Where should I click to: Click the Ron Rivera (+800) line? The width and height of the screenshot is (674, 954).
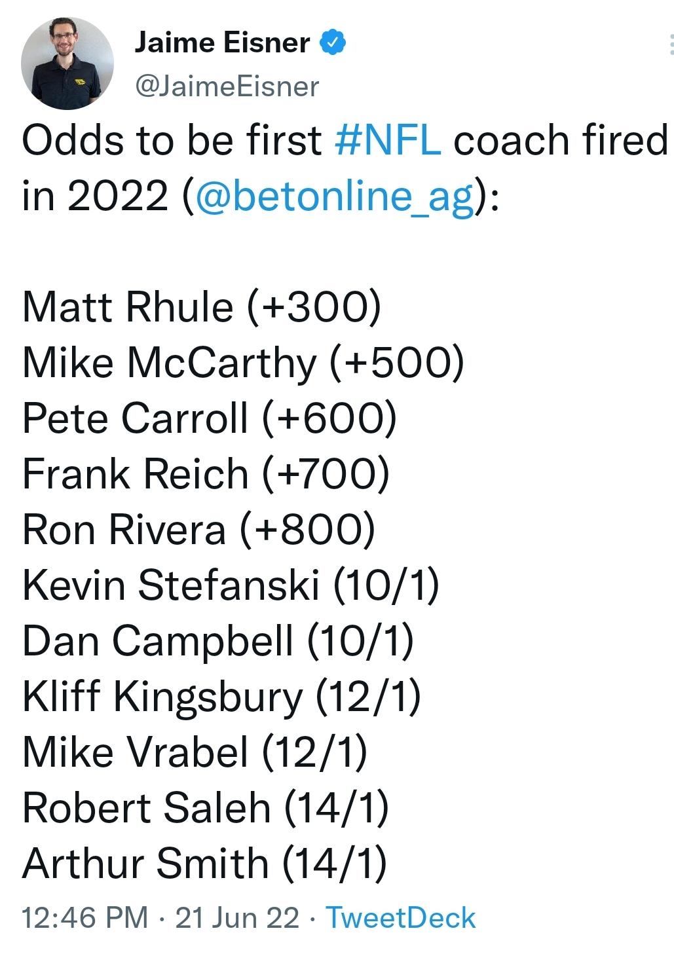(199, 529)
